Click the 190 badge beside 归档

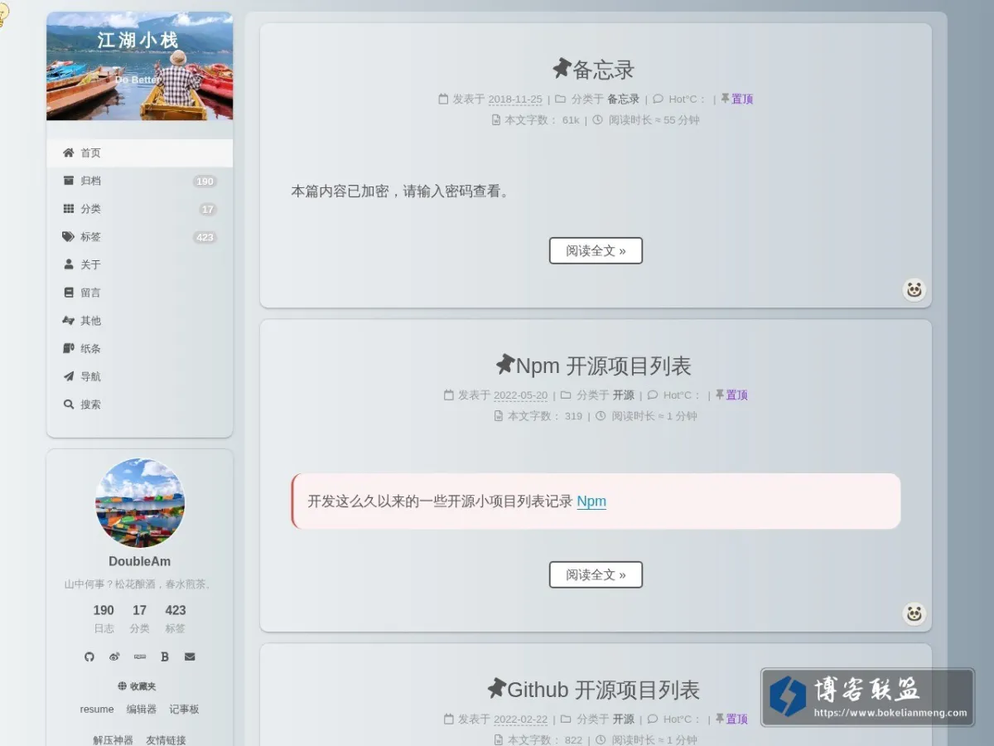[205, 182]
